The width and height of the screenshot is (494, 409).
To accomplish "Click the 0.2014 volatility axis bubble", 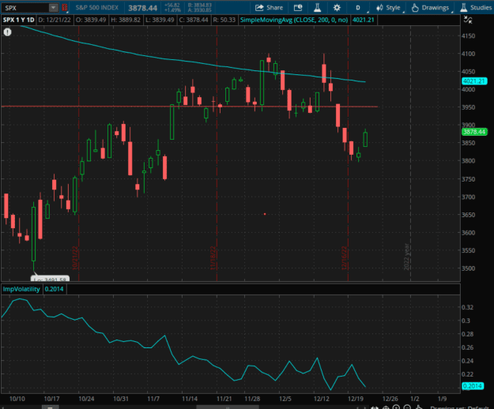I will click(x=473, y=386).
